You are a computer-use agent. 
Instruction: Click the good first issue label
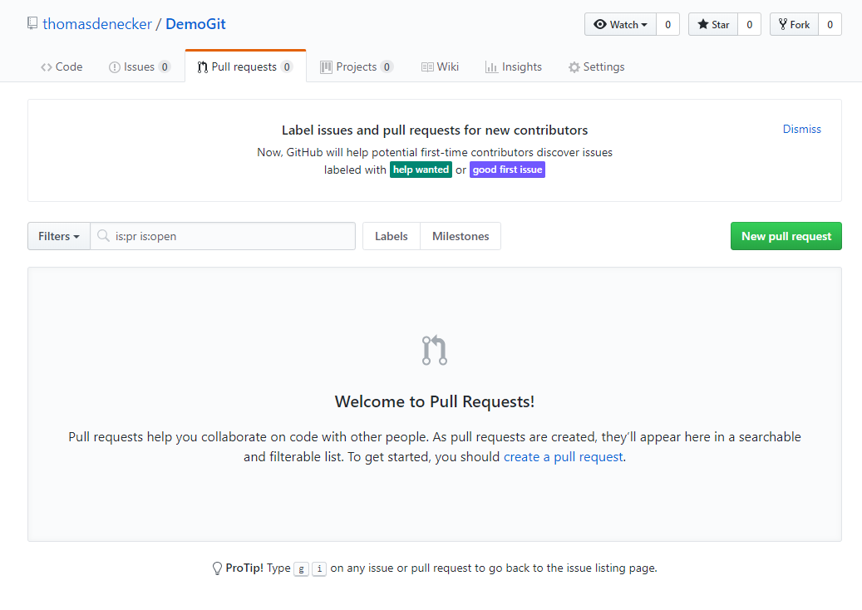(507, 170)
